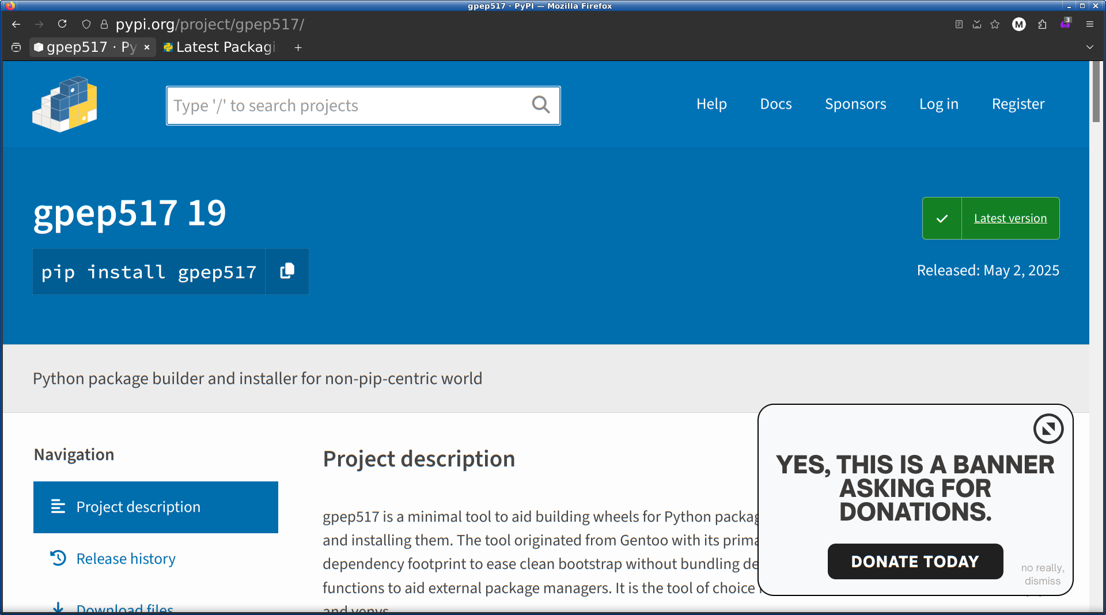The height and width of the screenshot is (615, 1106).
Task: Click Register
Action: coord(1018,104)
